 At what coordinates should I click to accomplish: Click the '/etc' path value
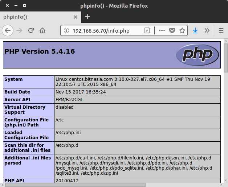pos(60,120)
